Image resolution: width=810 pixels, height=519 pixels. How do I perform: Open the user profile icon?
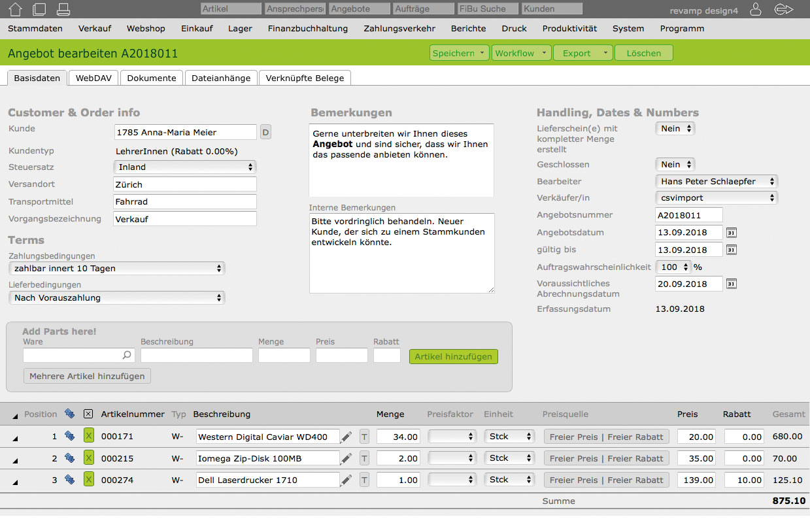coord(755,9)
